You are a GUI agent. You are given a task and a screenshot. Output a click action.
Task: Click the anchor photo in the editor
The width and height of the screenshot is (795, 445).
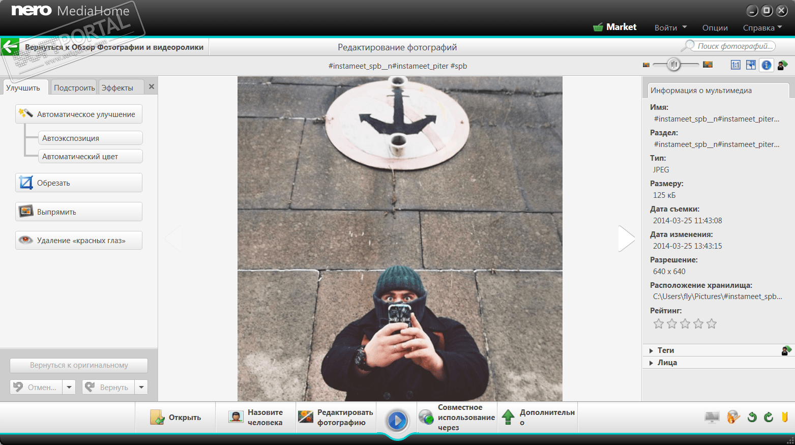pyautogui.click(x=400, y=239)
